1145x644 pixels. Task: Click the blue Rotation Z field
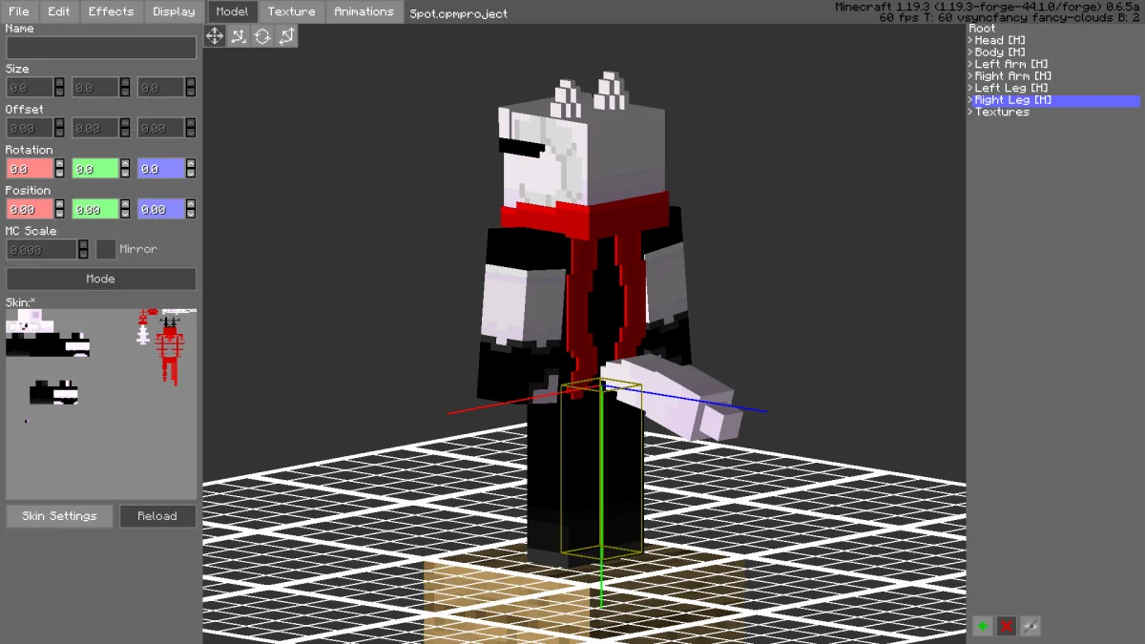point(160,169)
